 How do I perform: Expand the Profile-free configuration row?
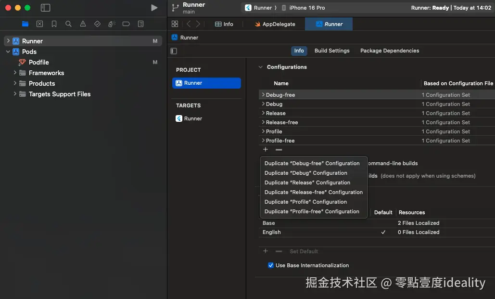[x=263, y=140]
